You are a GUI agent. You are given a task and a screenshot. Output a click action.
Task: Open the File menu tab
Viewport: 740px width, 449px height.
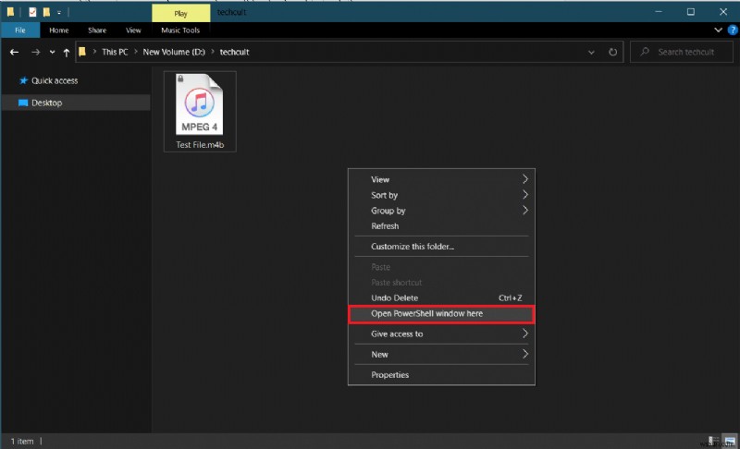(19, 30)
